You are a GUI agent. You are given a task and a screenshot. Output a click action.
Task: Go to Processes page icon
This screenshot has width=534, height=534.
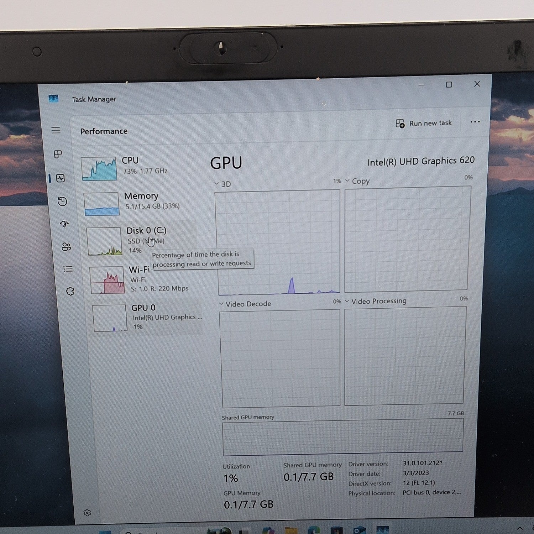pos(58,154)
